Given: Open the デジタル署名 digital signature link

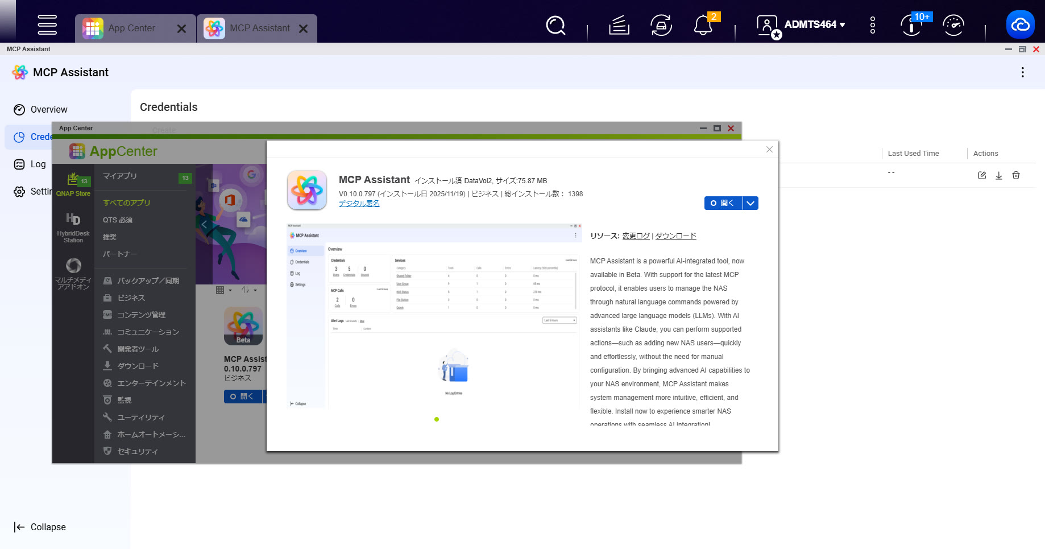Looking at the screenshot, I should pos(359,204).
